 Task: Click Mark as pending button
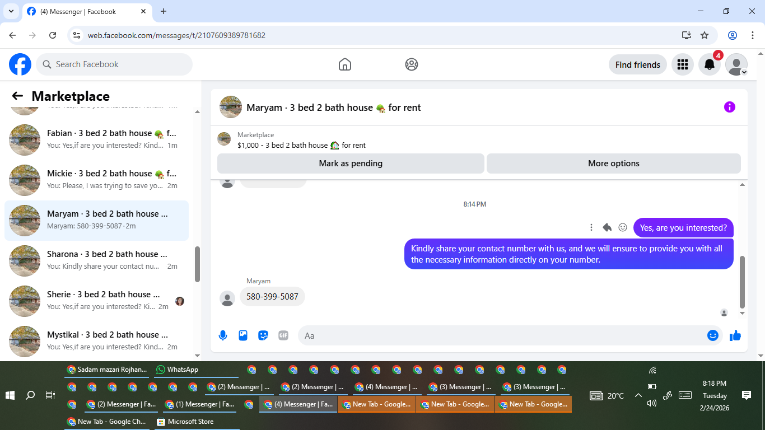coord(351,163)
